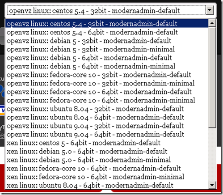Click the scrollbar up arrow in list
This screenshot has width=223, height=195.
pyautogui.click(x=212, y=23)
